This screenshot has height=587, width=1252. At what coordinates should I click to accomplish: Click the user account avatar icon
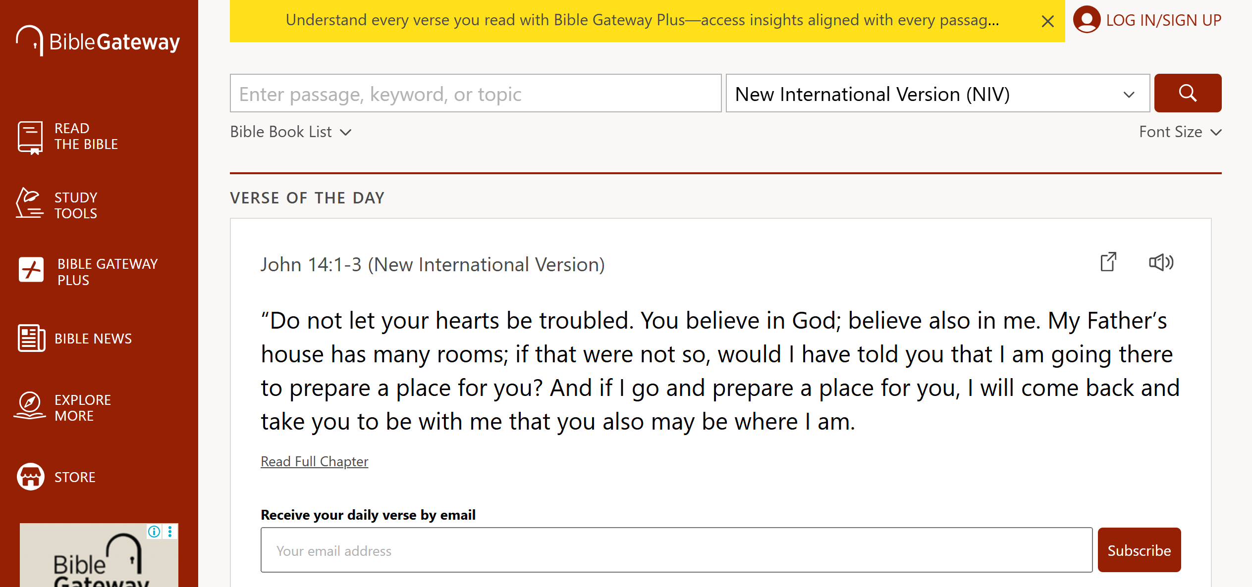(1086, 20)
